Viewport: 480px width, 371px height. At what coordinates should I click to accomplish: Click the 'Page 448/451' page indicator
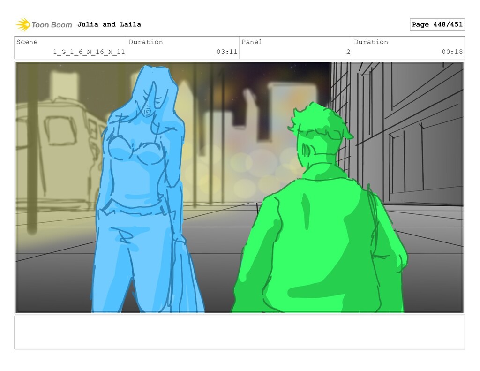pos(437,24)
